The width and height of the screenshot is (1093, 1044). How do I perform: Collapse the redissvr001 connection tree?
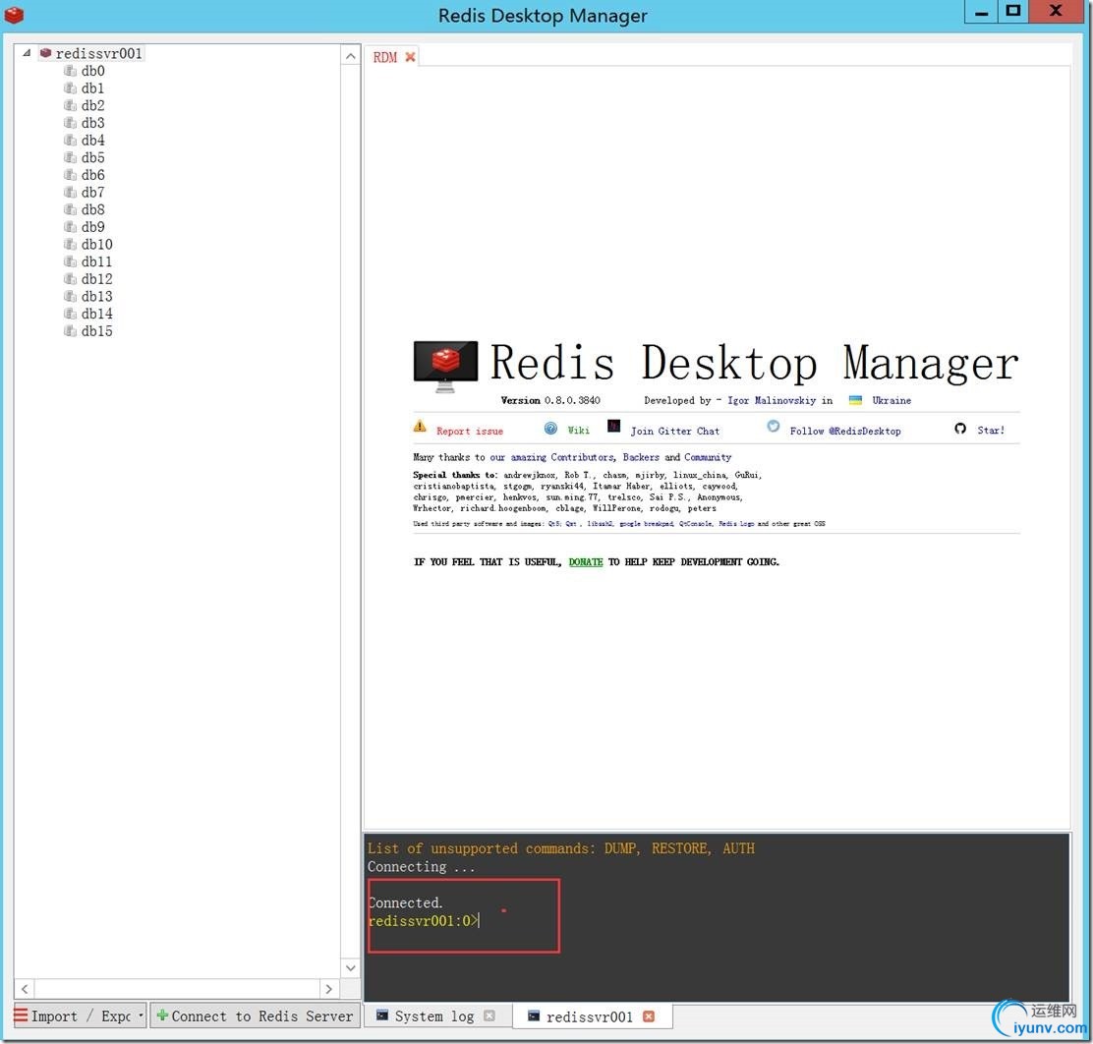(27, 53)
